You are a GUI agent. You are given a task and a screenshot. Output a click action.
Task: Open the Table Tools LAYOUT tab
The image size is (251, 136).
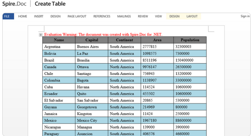[x=192, y=16]
